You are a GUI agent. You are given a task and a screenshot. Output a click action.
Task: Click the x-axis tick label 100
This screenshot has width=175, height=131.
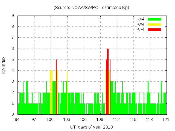(50, 120)
